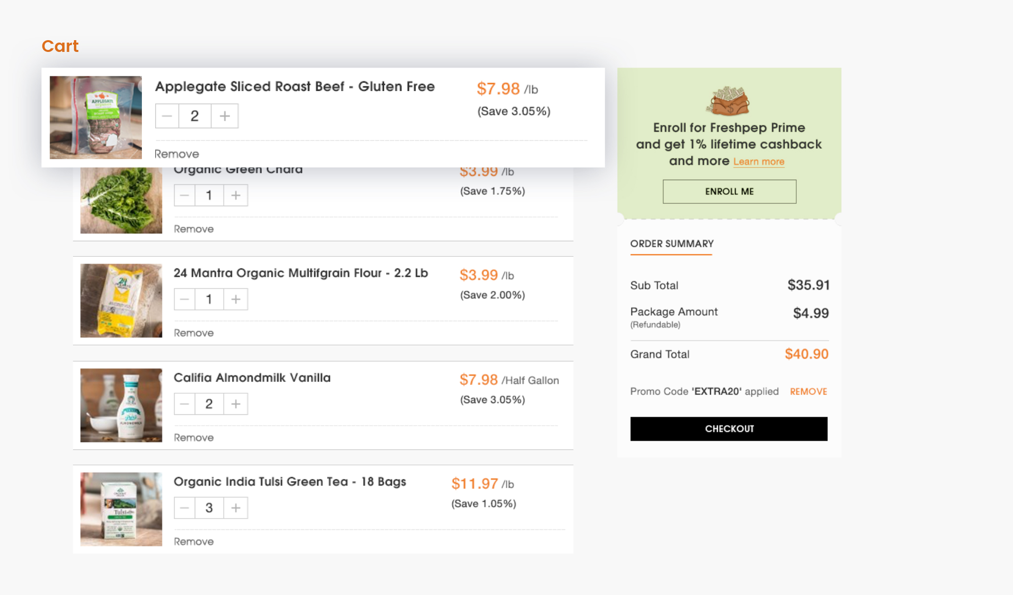Open Tulsi Green Tea product image
This screenshot has width=1013, height=595.
pos(121,509)
